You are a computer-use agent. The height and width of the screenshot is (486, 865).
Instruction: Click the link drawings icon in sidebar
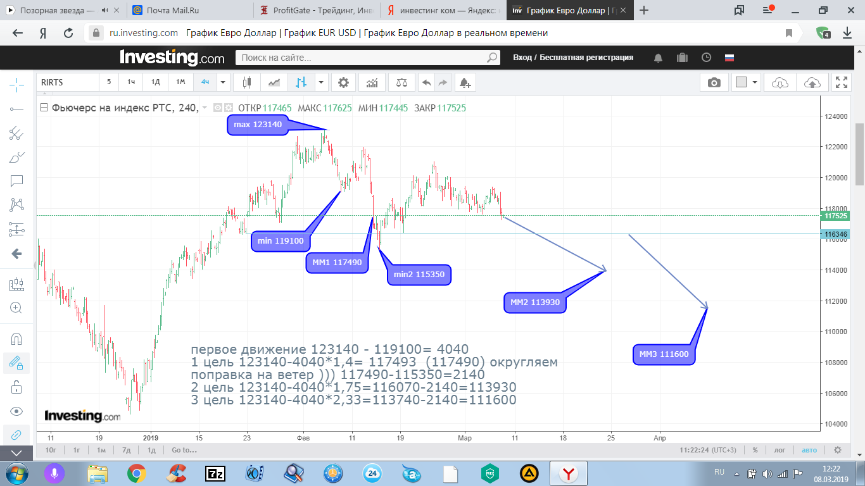[x=16, y=435]
